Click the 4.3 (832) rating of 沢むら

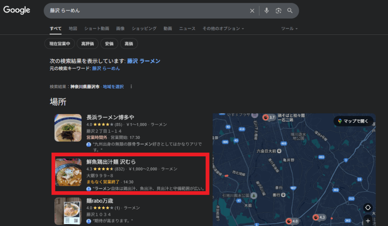click(105, 169)
